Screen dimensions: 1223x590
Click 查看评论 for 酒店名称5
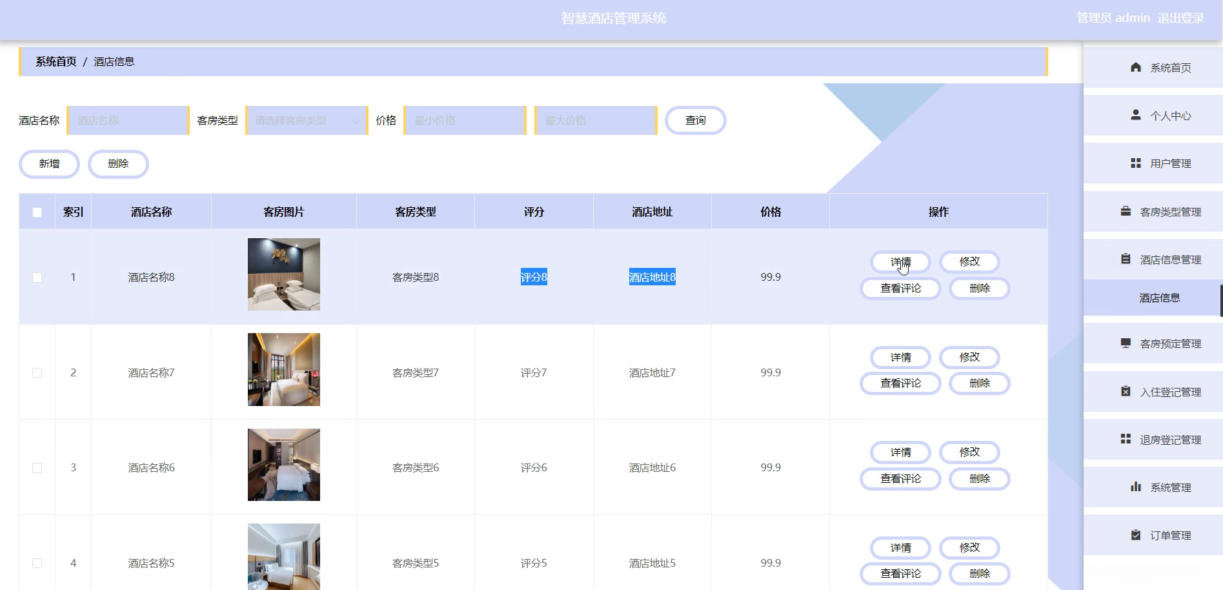[901, 574]
